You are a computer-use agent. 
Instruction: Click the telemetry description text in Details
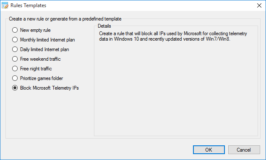pos(173,36)
